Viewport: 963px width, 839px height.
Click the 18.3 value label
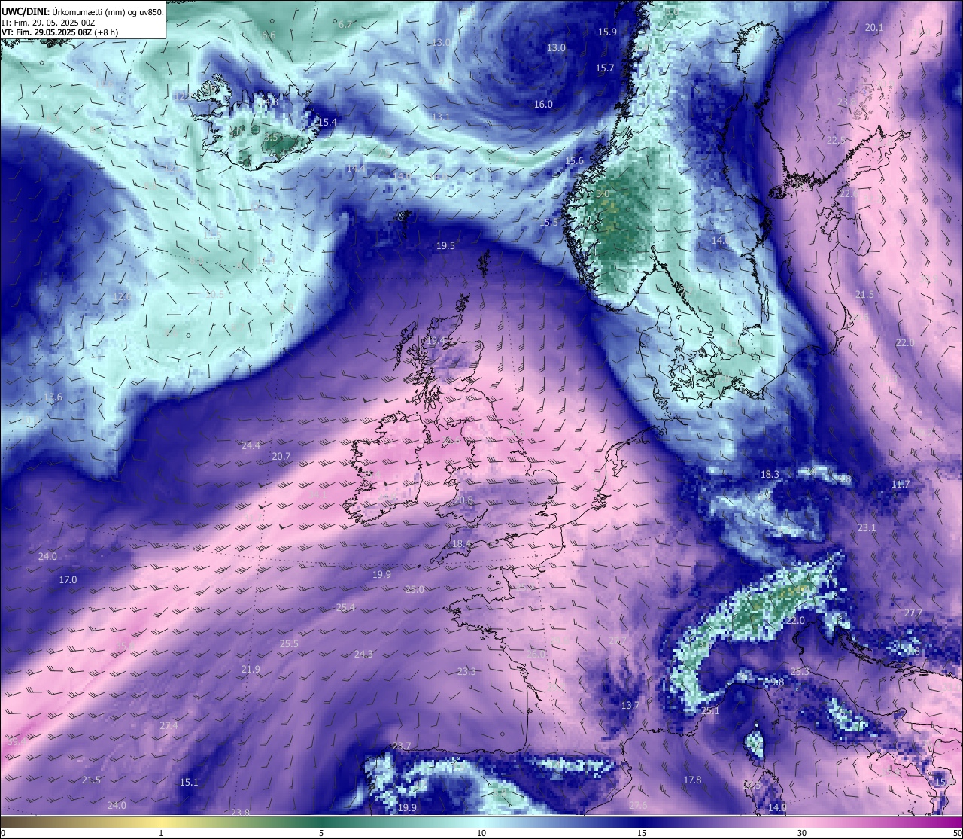[770, 474]
